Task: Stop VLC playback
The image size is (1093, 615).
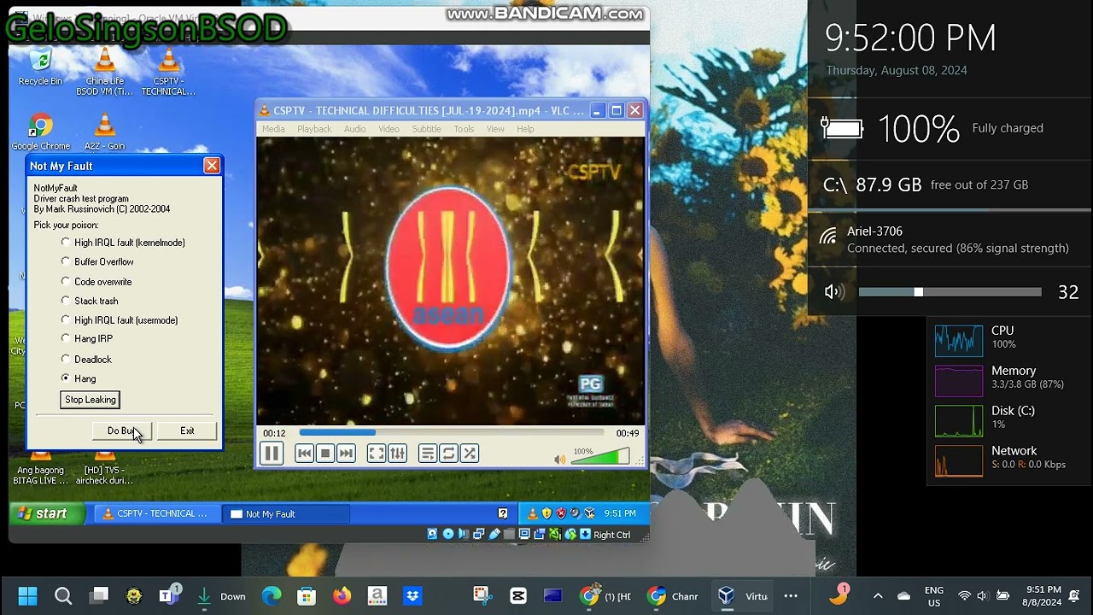Action: tap(324, 454)
